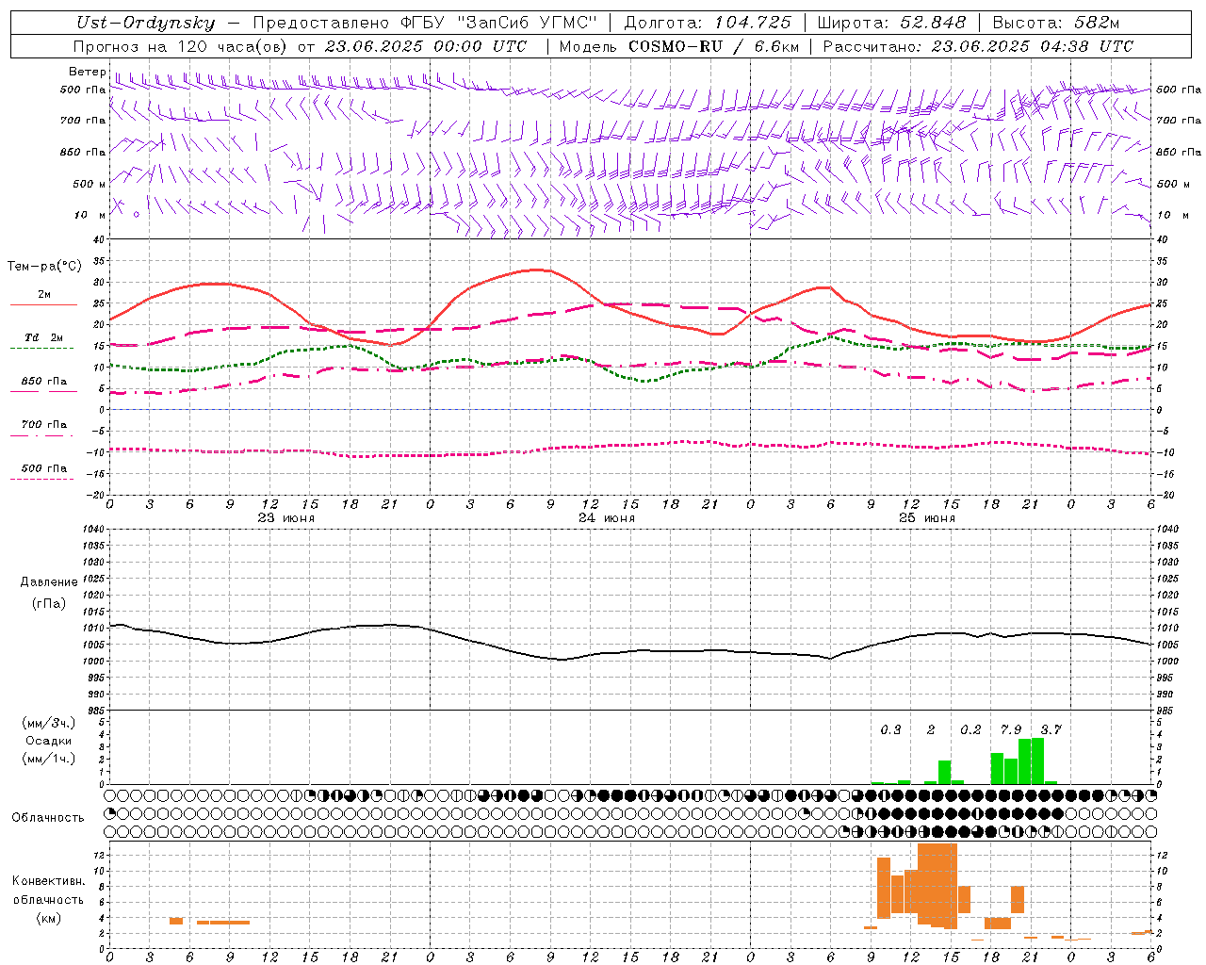Click the 0.2 precipitation total value
1206x965 pixels.
[970, 729]
